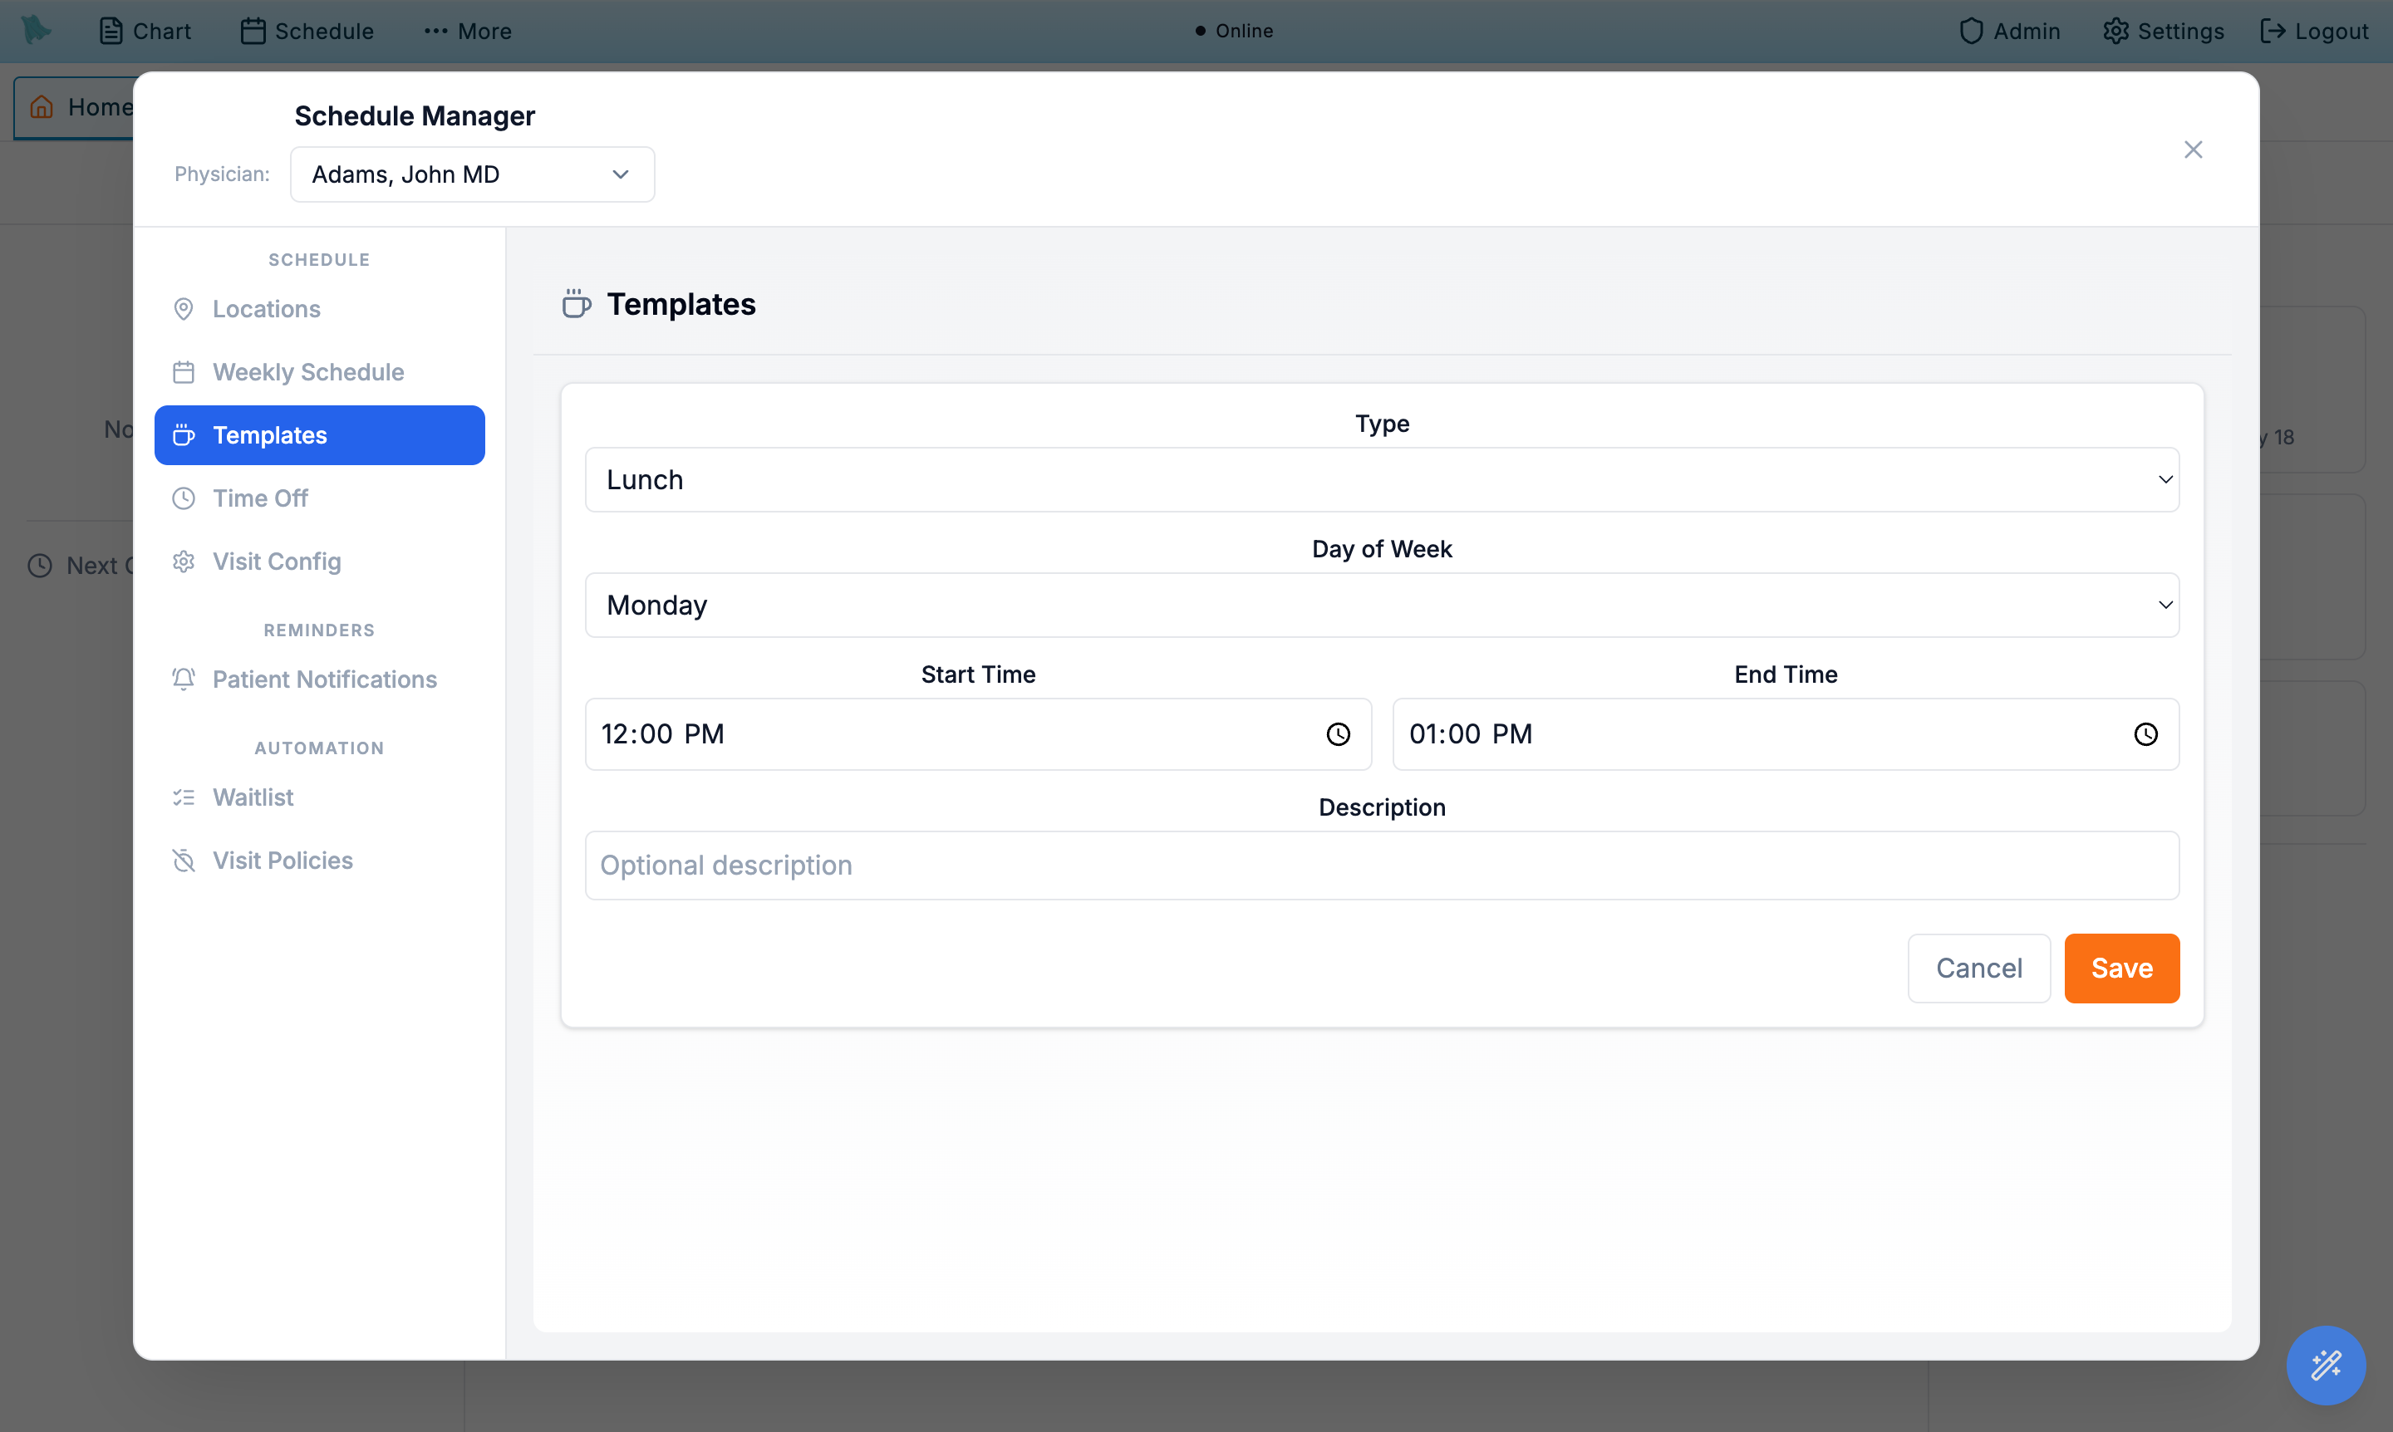The image size is (2393, 1432).
Task: Close the Schedule Manager dialog
Action: 2194,150
